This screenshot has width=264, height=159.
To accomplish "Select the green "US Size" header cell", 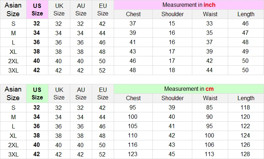I will (x=37, y=93).
